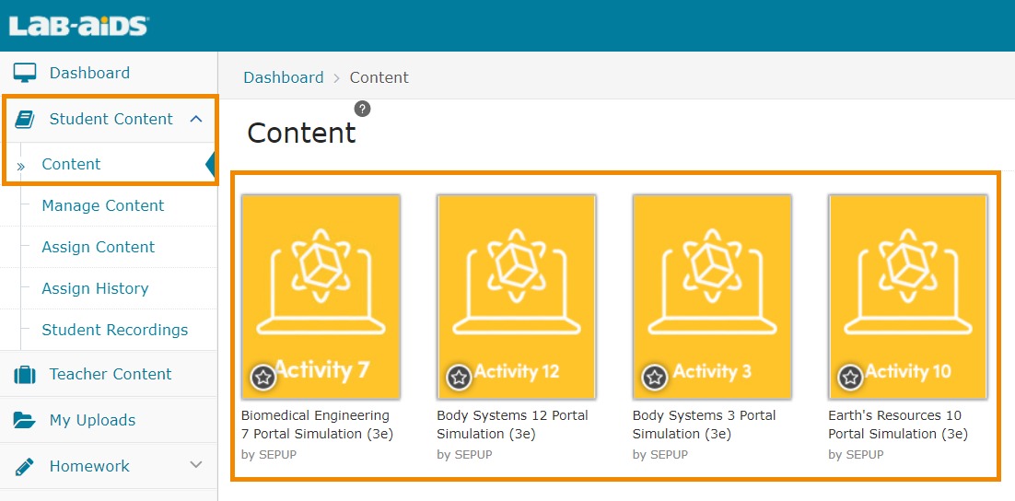The width and height of the screenshot is (1015, 501).
Task: Open the Activity 10 thumbnail
Action: point(908,295)
